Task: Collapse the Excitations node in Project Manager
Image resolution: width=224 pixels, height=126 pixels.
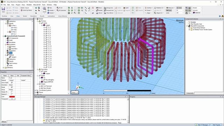Action: 6,44
